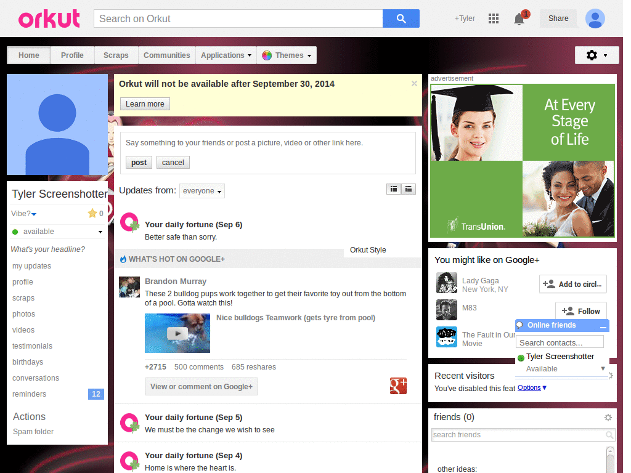
Task: Open the Brandon Murray name link
Action: pyautogui.click(x=176, y=281)
